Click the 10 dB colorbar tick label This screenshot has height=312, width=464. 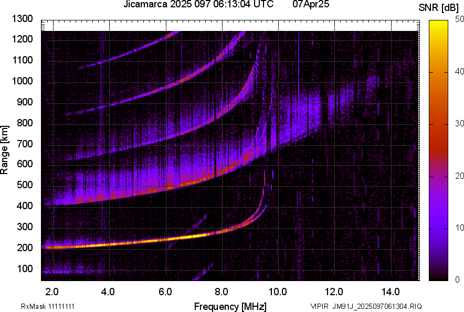pos(460,228)
